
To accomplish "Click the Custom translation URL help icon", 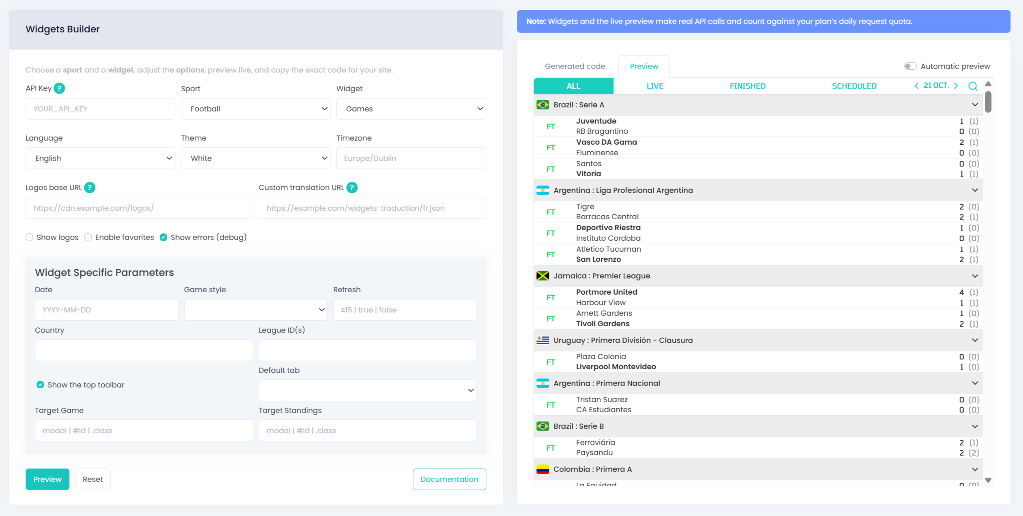I will pyautogui.click(x=352, y=188).
